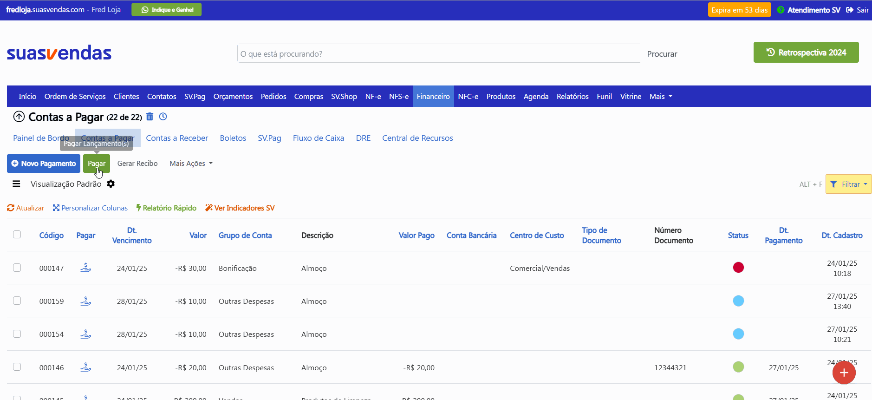Click the blue status dot of row 000159
The width and height of the screenshot is (872, 400).
click(x=738, y=301)
